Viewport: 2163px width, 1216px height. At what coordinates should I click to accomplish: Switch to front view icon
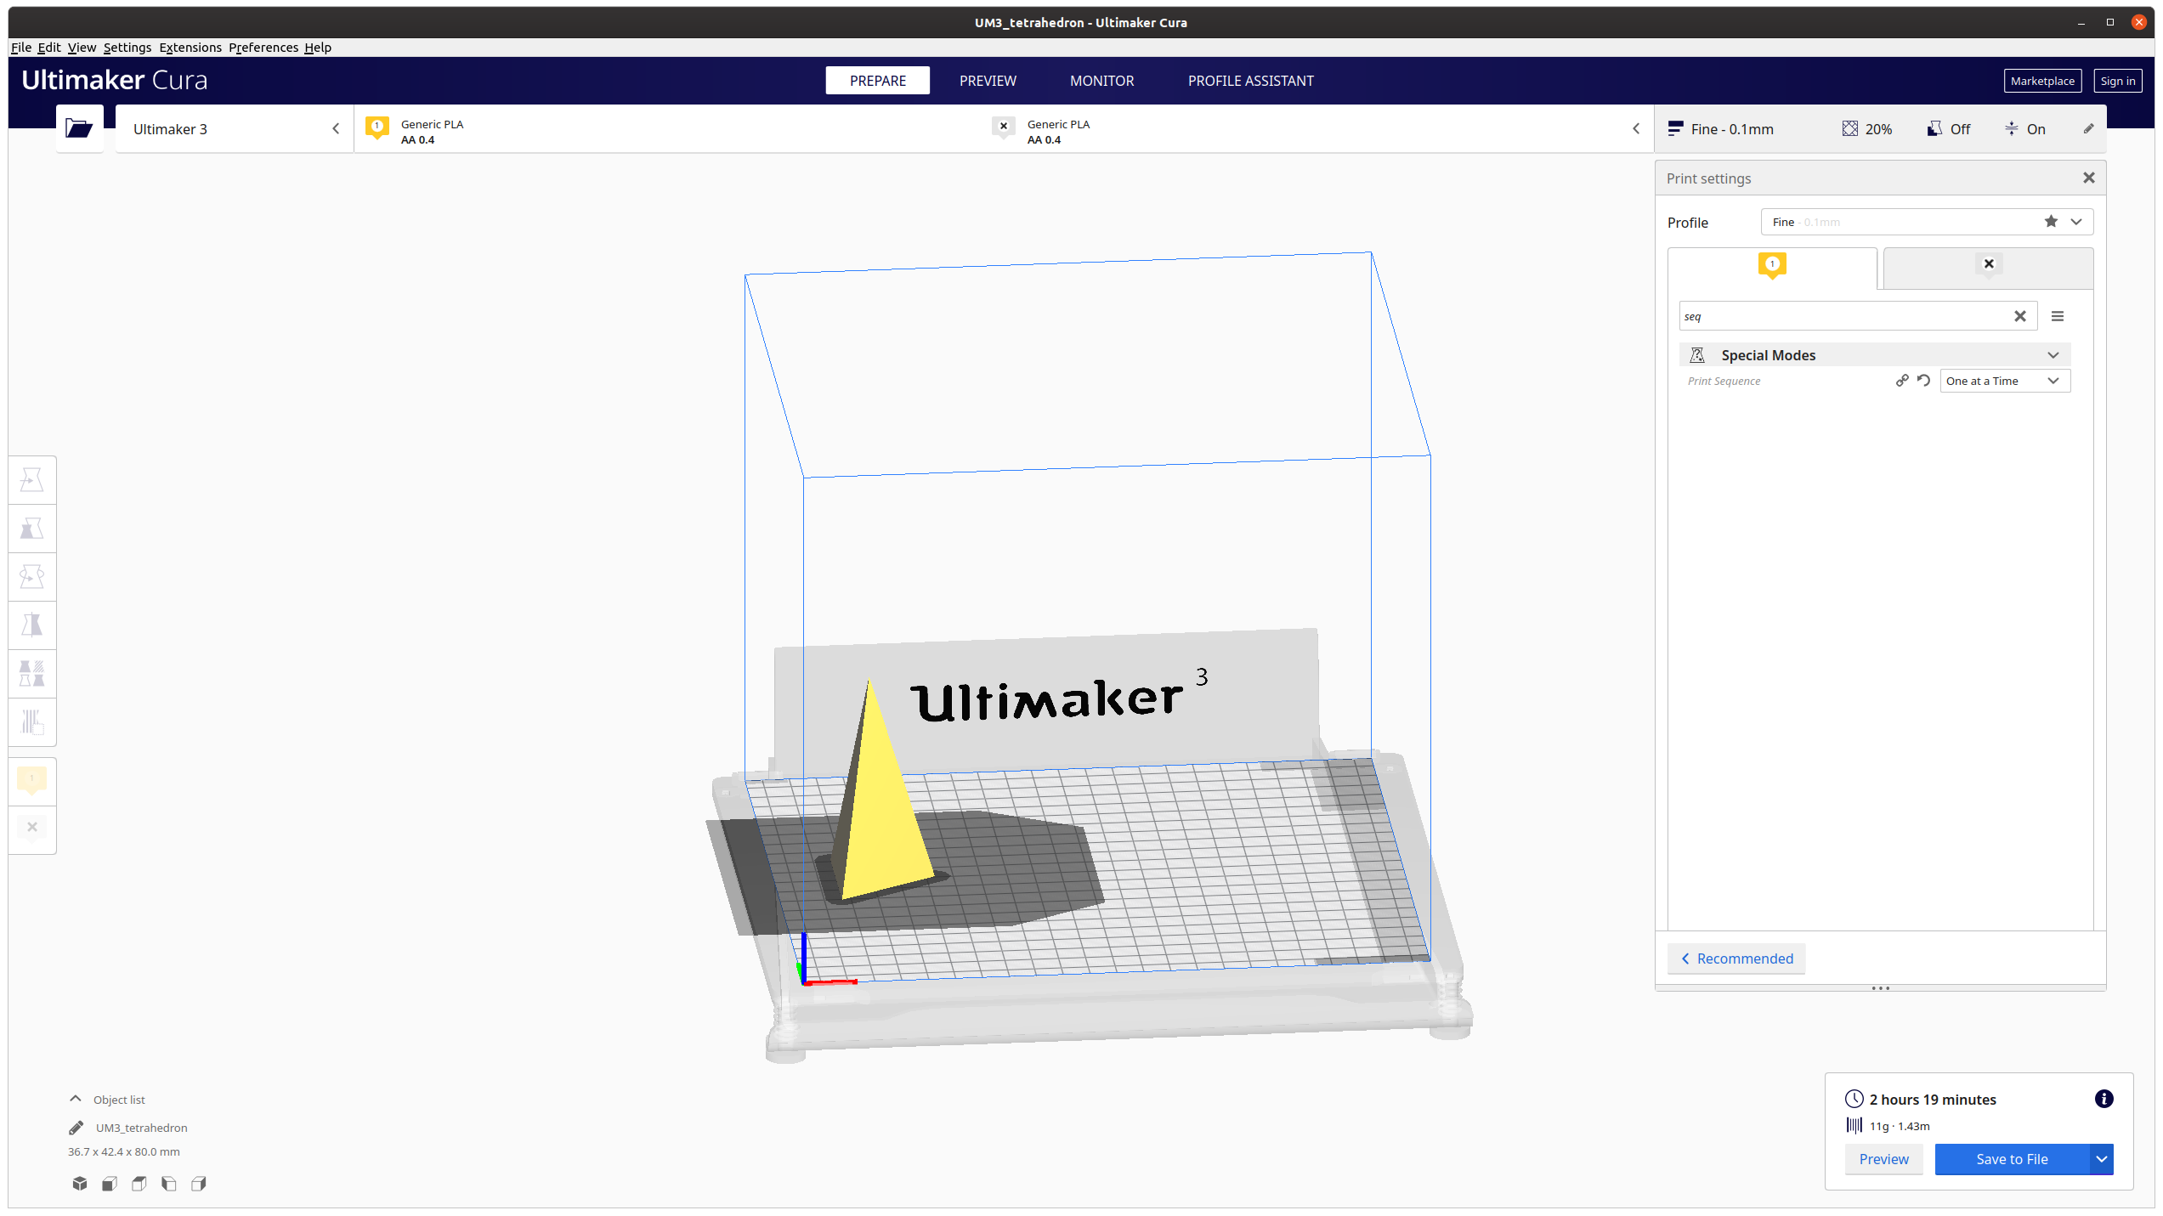[x=110, y=1183]
